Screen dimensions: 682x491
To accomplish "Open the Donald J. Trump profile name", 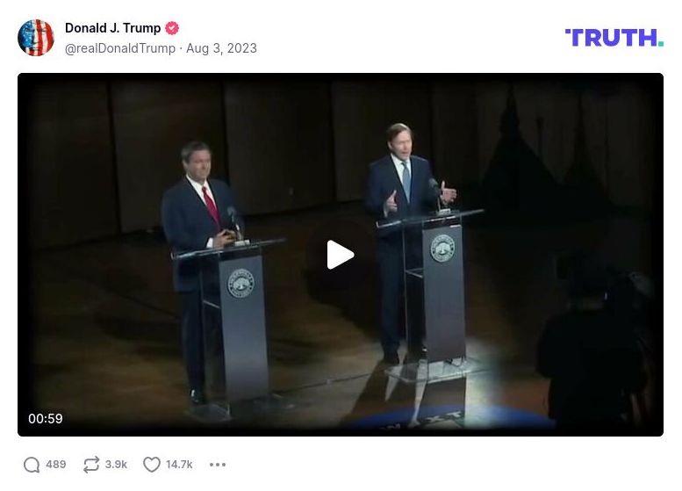I will (x=112, y=28).
